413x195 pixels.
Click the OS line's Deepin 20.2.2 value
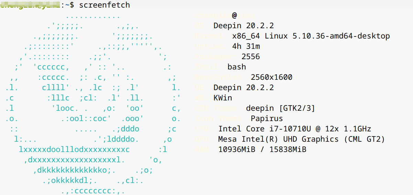(x=243, y=26)
